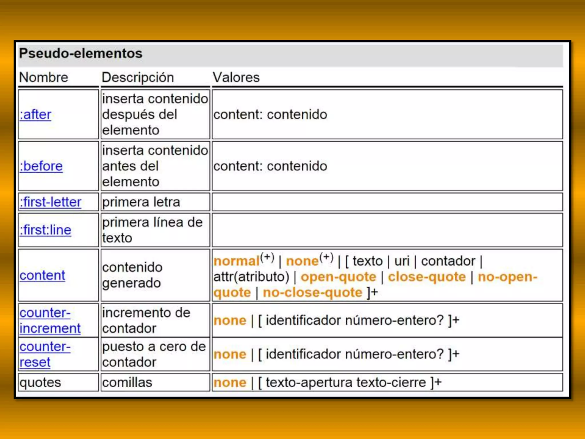
Task: Open the counter-increment link
Action: [50, 320]
